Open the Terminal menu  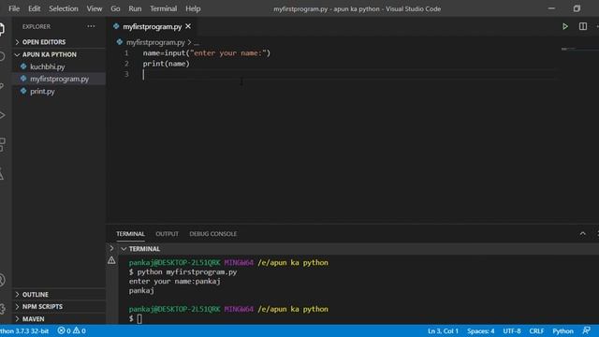(x=163, y=8)
